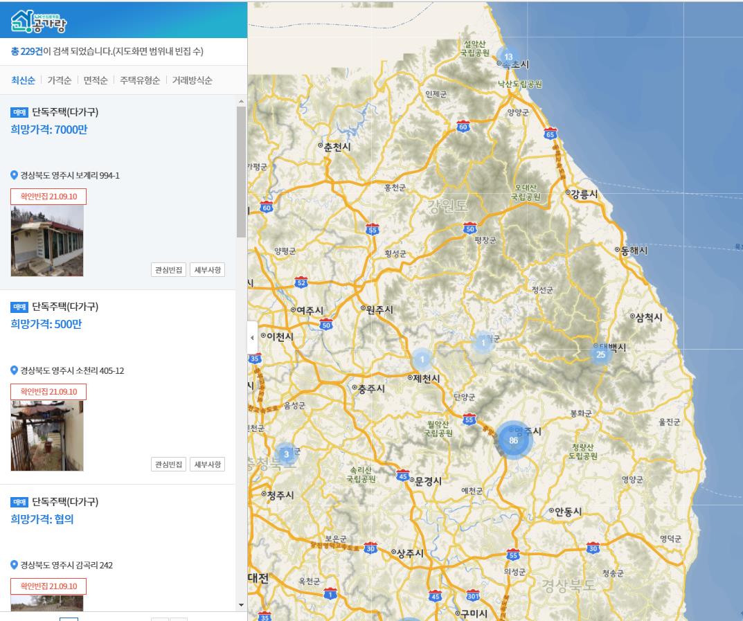Click the scroll-up arrow of the listing scrollbar
This screenshot has height=621, width=743.
coord(241,101)
